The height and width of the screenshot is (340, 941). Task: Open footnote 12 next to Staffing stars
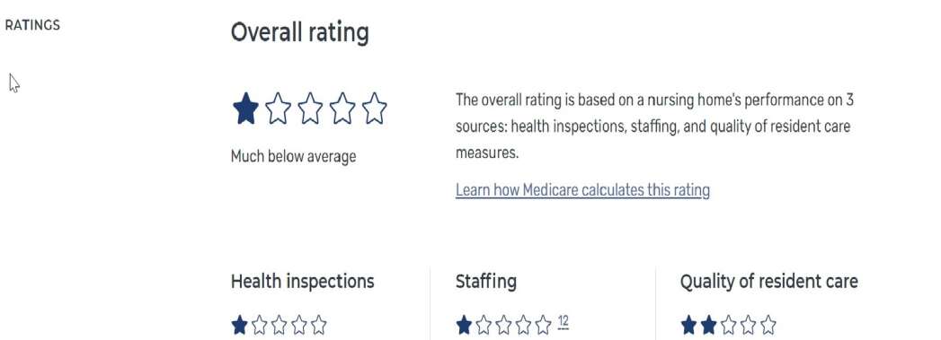tap(563, 322)
